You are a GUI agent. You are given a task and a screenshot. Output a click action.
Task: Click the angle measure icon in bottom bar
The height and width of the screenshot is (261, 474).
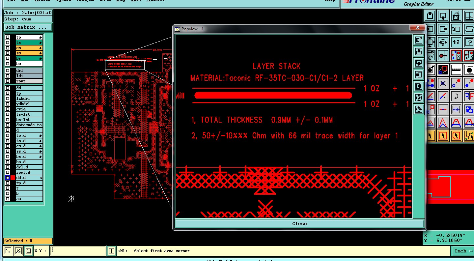tap(18, 251)
